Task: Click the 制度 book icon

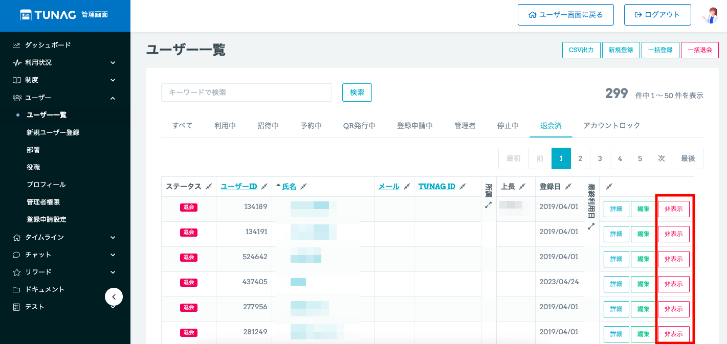Action: [17, 80]
